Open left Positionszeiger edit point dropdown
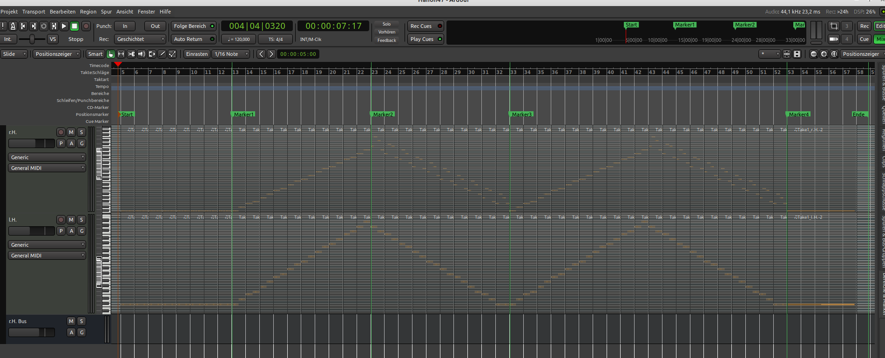This screenshot has height=358, width=885. (x=57, y=54)
